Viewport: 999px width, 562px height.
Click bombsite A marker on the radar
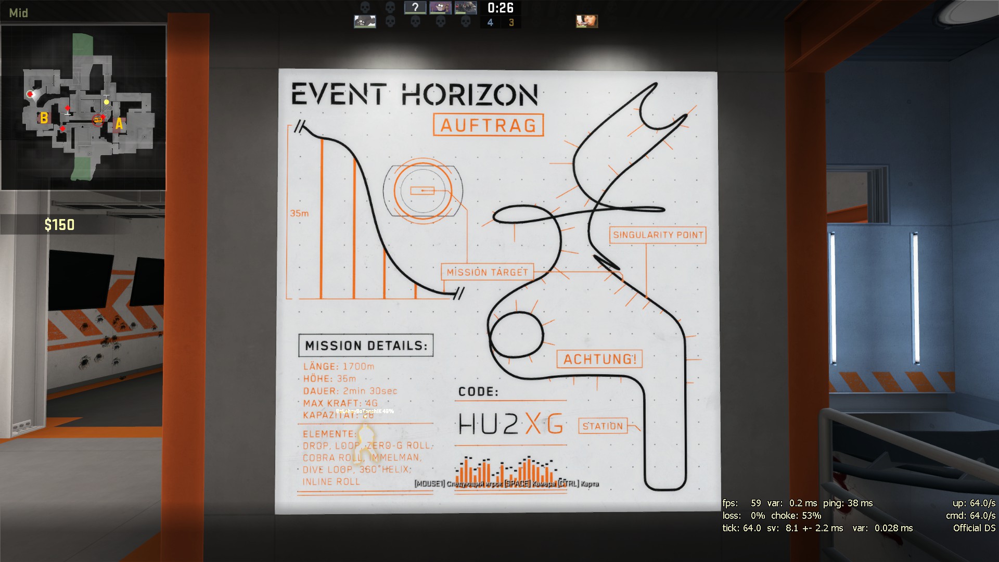tap(119, 124)
